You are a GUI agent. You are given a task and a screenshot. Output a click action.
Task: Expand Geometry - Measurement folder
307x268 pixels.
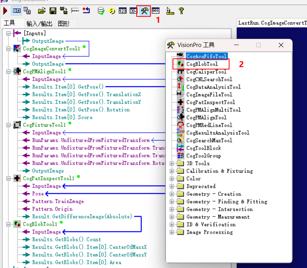click(172, 217)
